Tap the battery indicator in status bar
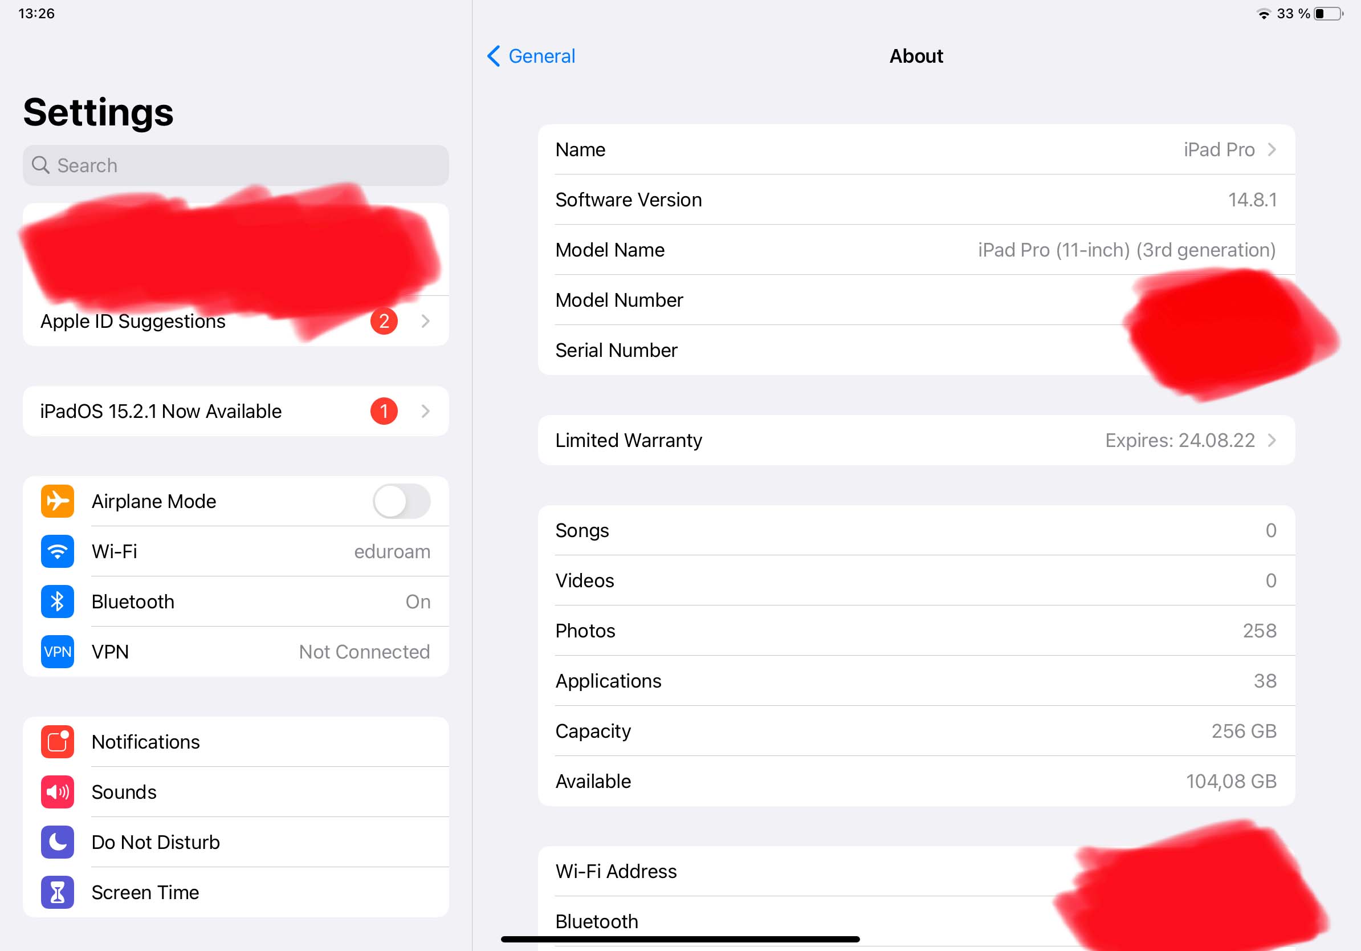Viewport: 1361px width, 951px height. [x=1329, y=14]
